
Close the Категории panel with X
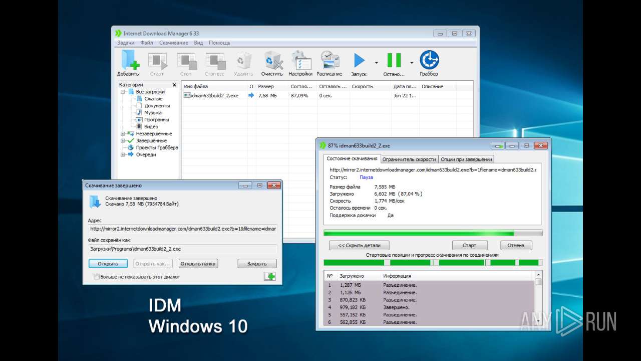click(x=174, y=85)
